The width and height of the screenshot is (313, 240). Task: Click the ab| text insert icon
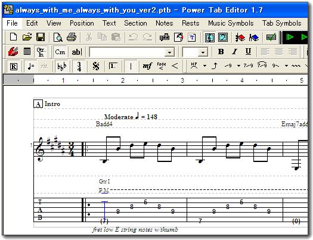click(x=77, y=52)
